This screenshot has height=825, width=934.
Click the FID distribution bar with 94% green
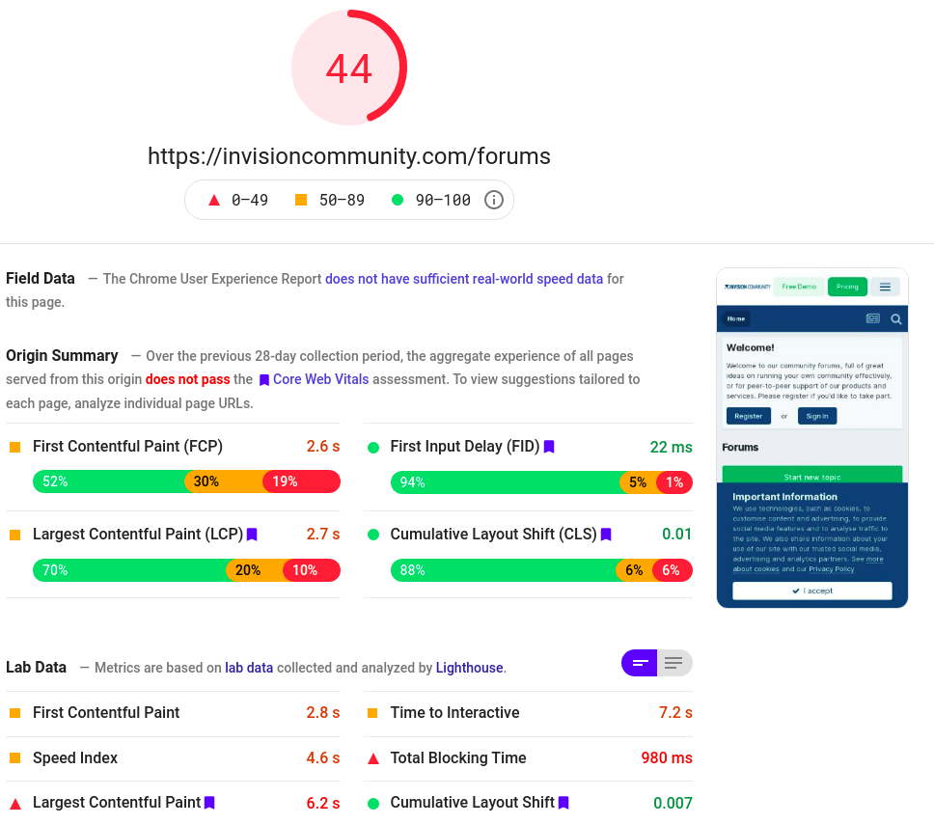point(541,481)
